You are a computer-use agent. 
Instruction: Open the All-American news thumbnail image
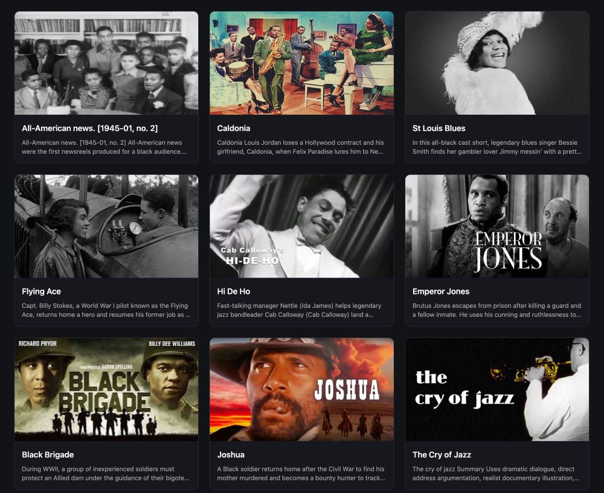tap(106, 63)
